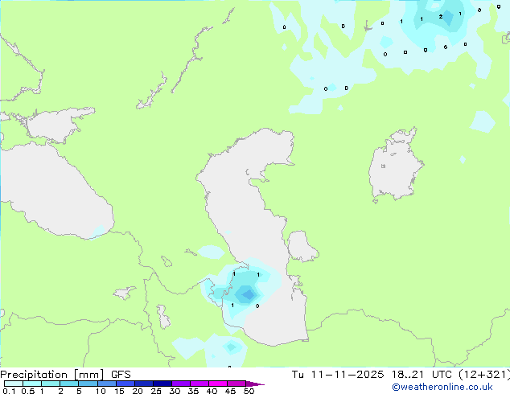Open the weatheronline.co.uk copyright link
This screenshot has height=394, width=510.
coord(442,387)
